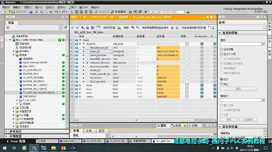Image resolution: width=272 pixels, height=152 pixels.
Task: Click the Replace button
Action: pos(229,120)
